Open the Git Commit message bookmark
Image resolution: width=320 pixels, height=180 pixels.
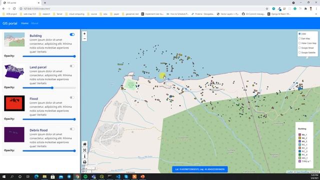point(253,14)
